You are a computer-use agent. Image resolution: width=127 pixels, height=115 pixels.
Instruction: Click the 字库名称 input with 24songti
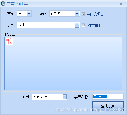pyautogui.click(x=108, y=97)
